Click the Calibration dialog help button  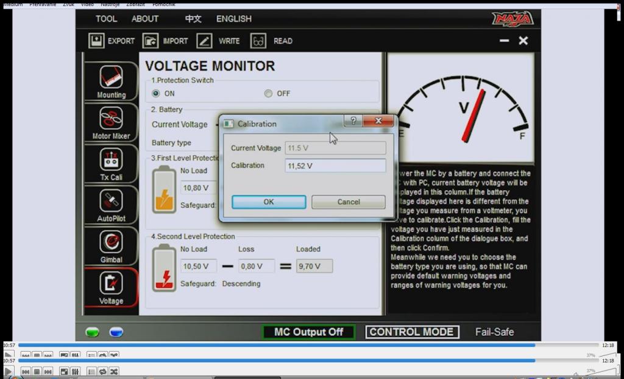(353, 121)
